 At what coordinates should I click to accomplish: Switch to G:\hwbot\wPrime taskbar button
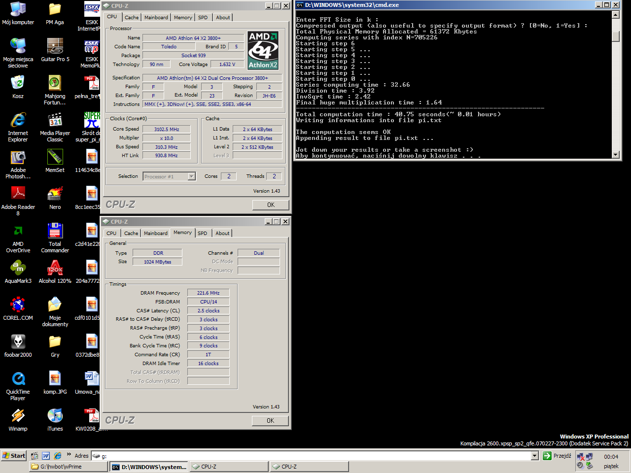(69, 467)
